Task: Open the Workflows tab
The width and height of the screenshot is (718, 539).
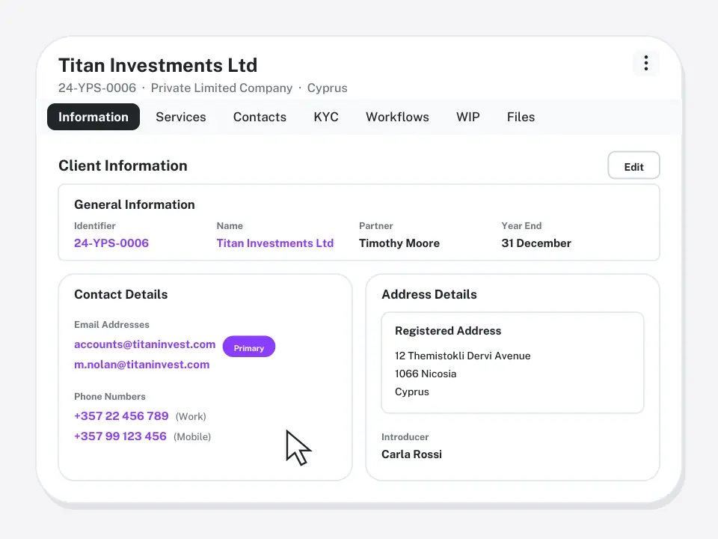Action: click(x=397, y=117)
